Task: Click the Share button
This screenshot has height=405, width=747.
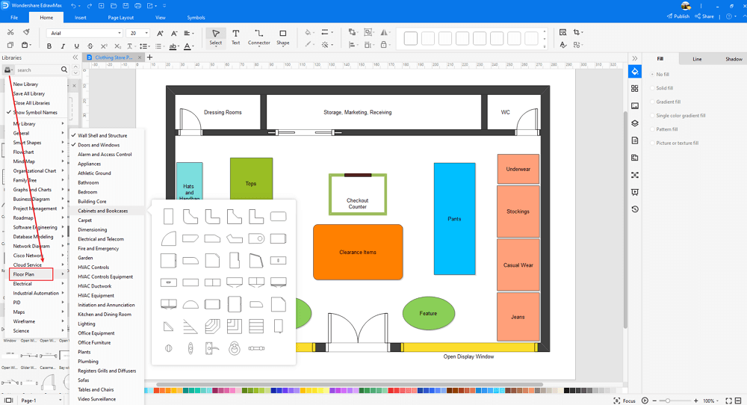Action: point(704,16)
